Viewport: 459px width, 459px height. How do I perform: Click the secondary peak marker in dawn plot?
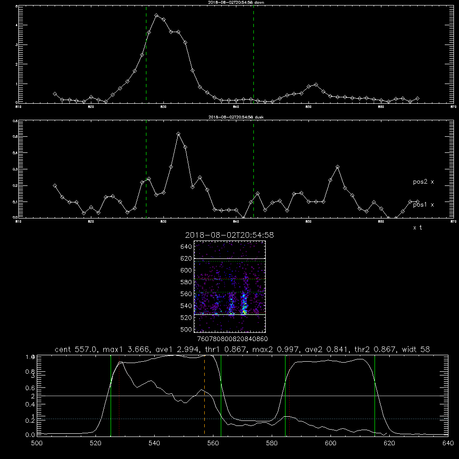[x=316, y=85]
